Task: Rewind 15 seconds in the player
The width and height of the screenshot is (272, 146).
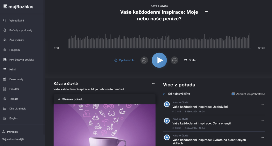Action: (x=144, y=60)
